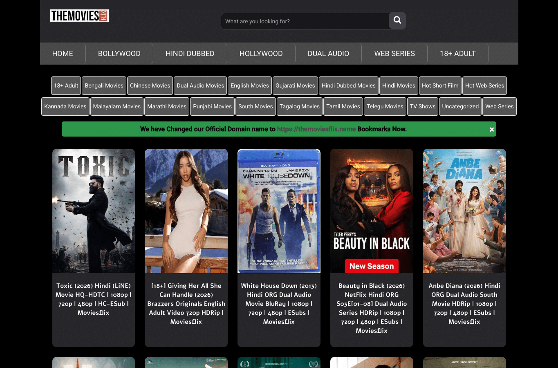Open the HINDI DUBBED menu section
Image resolution: width=558 pixels, height=368 pixels.
point(190,54)
